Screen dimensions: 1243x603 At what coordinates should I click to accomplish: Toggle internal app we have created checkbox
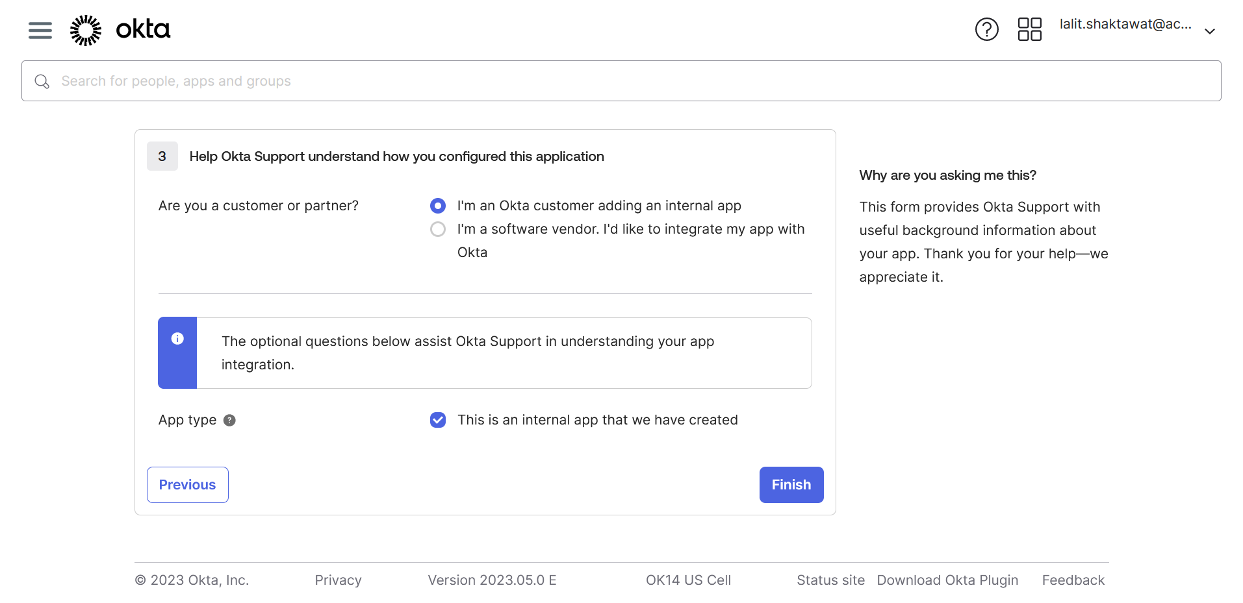pos(438,420)
